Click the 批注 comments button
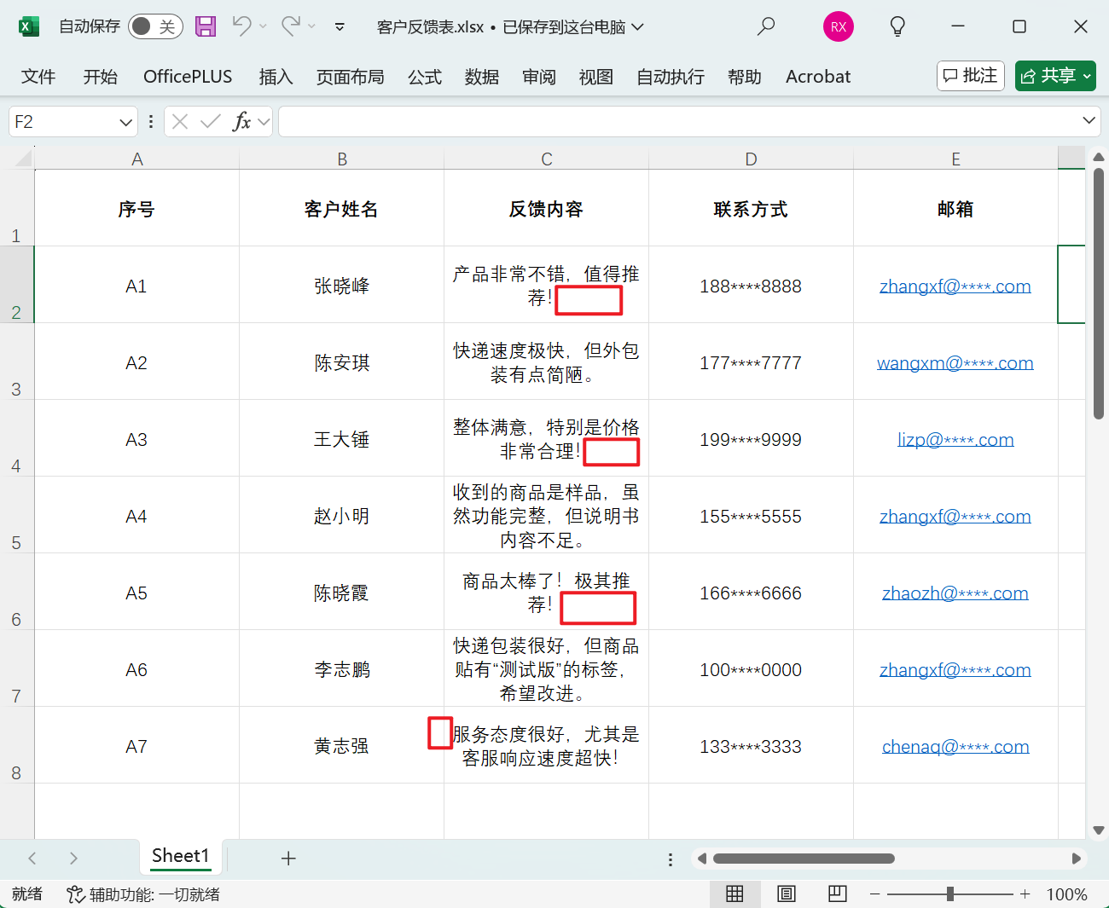This screenshot has height=908, width=1109. (970, 76)
